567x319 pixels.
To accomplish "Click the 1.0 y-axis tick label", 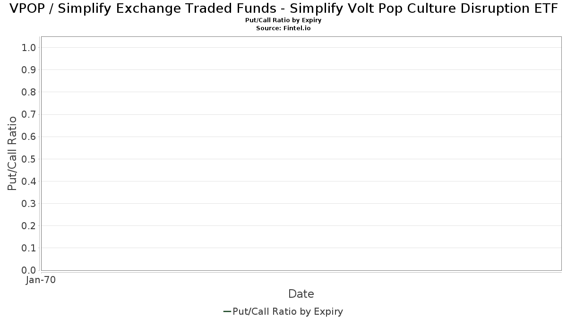I will pyautogui.click(x=29, y=47).
